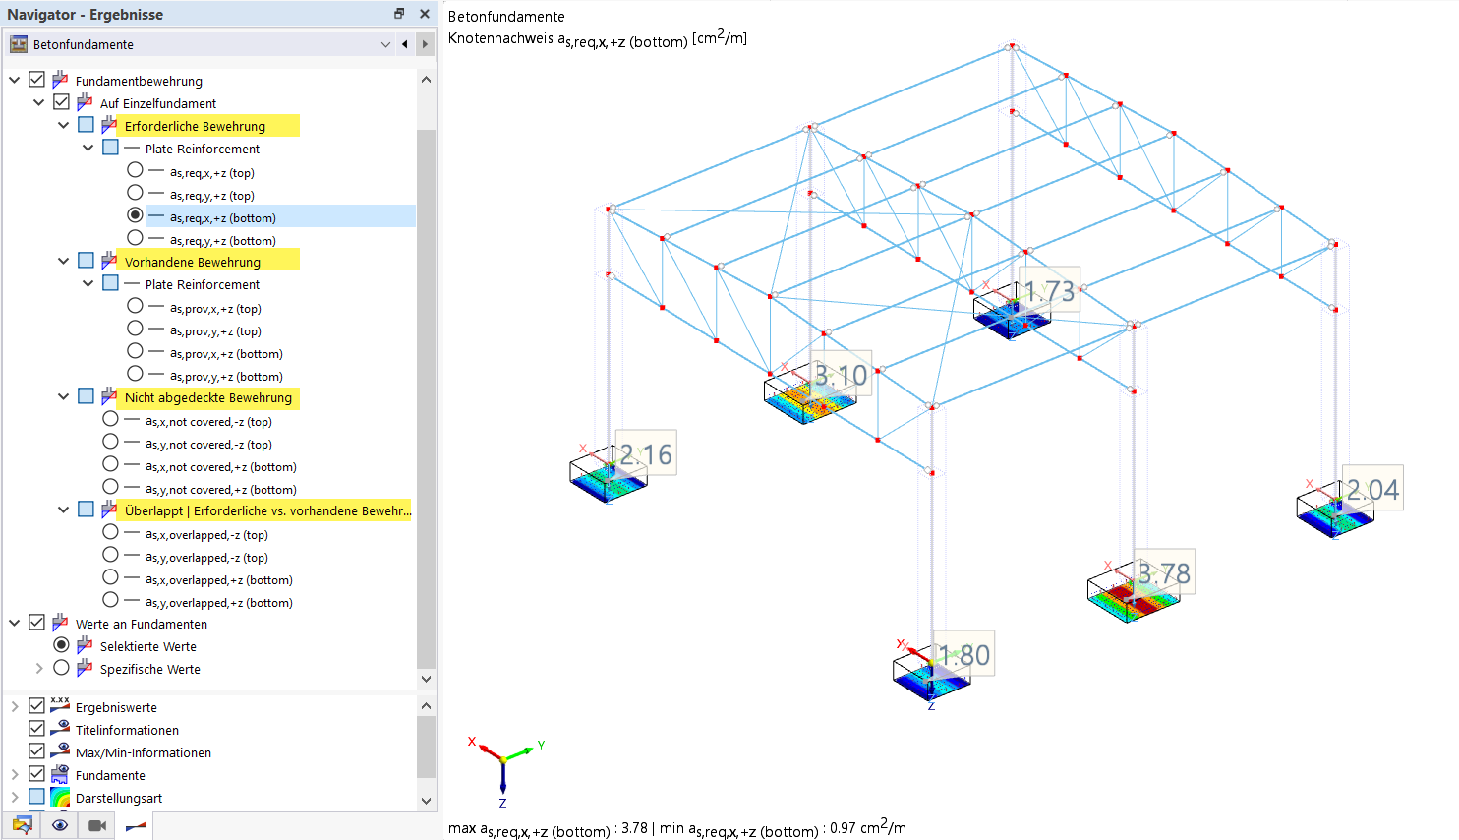Click the 1.80 foundation result block
The height and width of the screenshot is (840, 1459).
coord(930,674)
